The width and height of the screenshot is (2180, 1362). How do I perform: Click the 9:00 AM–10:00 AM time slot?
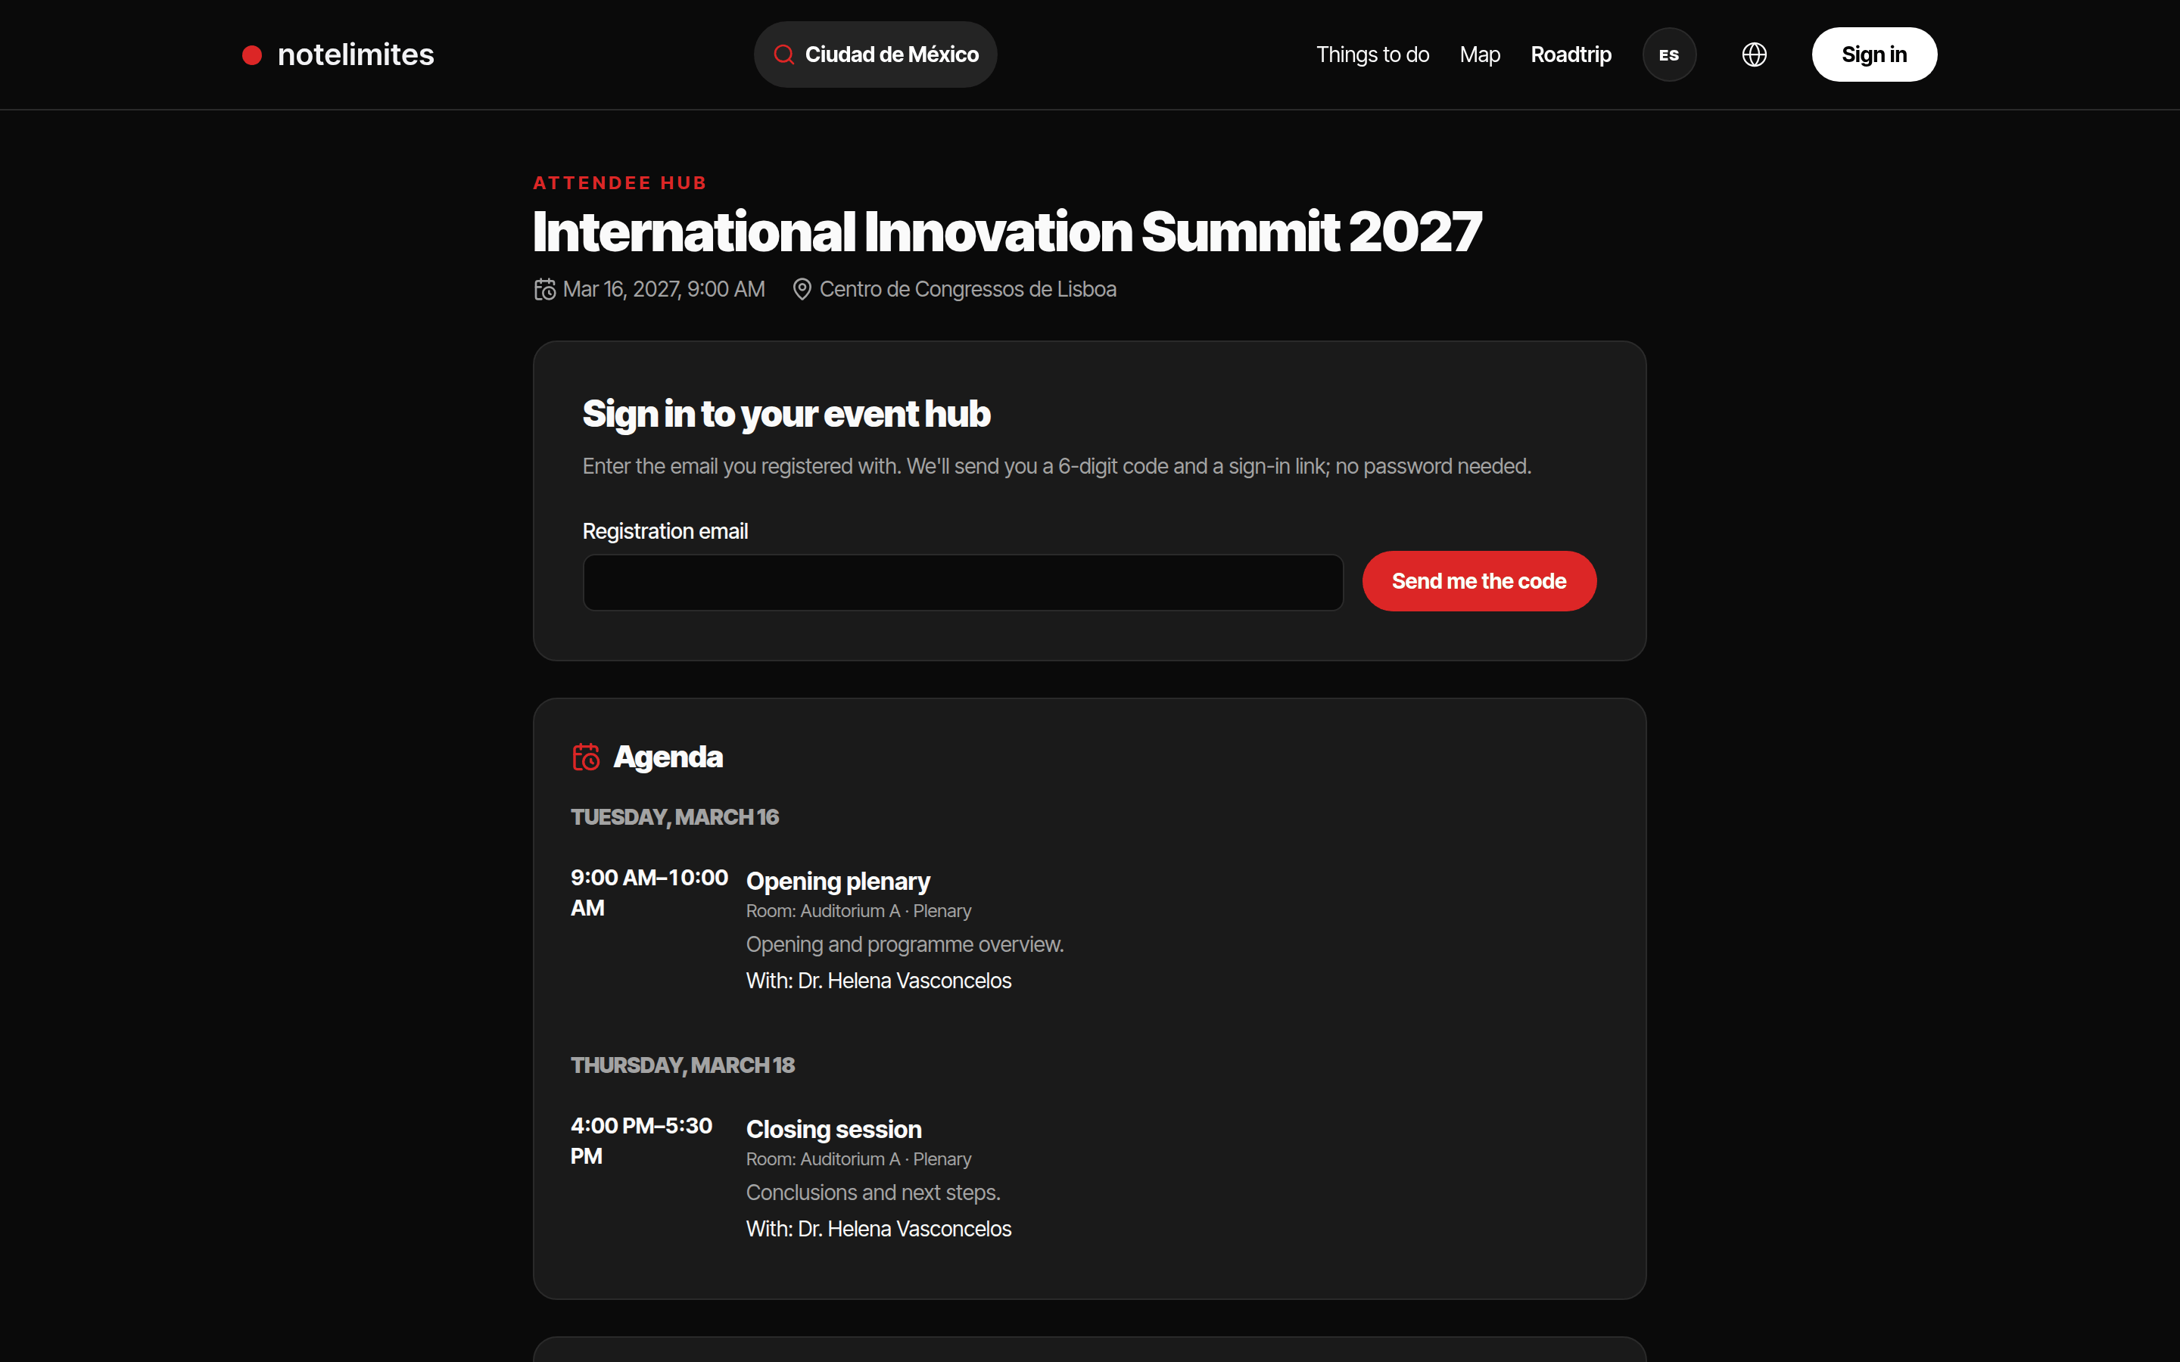pyautogui.click(x=649, y=893)
